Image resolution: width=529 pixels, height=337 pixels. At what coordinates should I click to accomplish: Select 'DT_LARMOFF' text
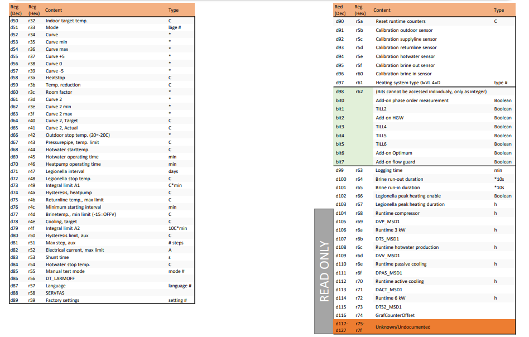pyautogui.click(x=60, y=278)
